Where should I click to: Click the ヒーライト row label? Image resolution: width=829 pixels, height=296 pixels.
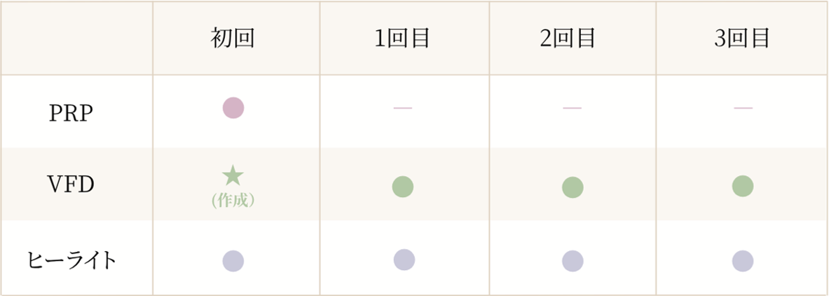71,261
